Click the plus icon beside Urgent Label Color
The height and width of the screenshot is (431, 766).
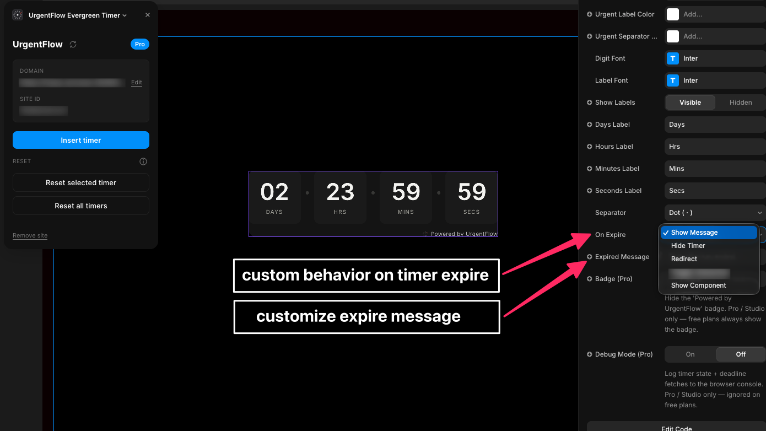click(x=590, y=14)
